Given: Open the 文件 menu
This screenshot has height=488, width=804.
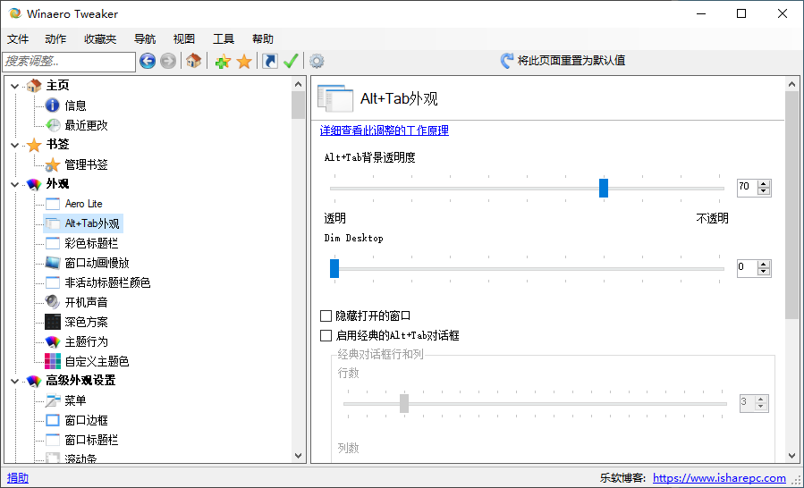Looking at the screenshot, I should point(18,39).
